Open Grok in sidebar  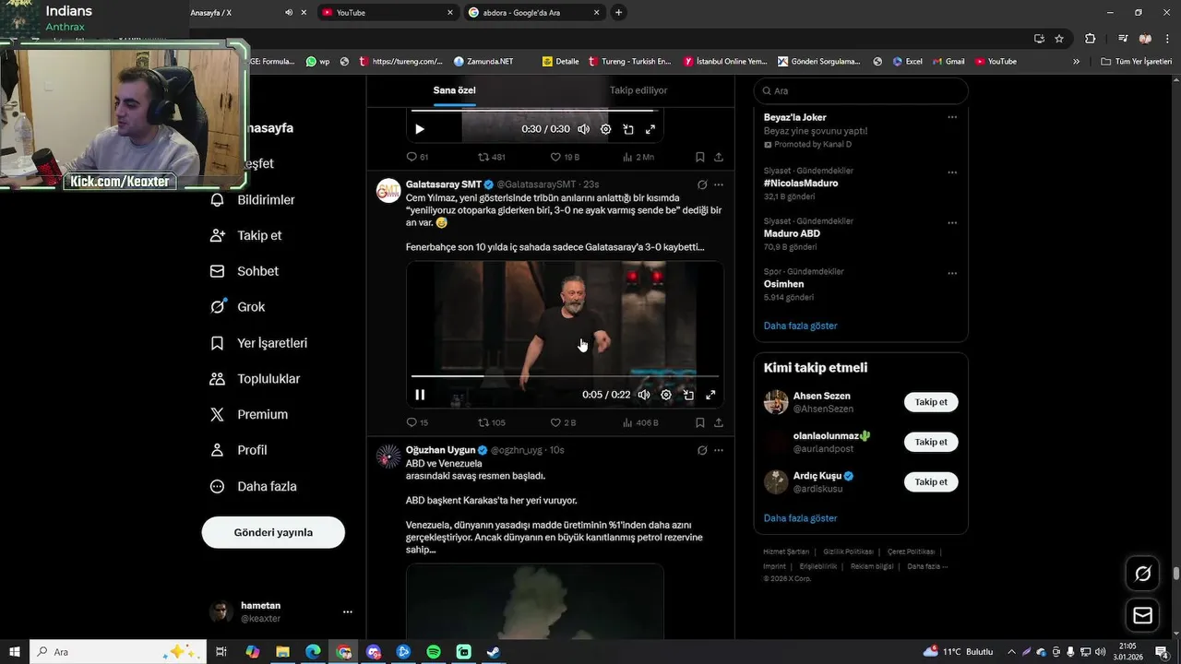[x=238, y=307]
